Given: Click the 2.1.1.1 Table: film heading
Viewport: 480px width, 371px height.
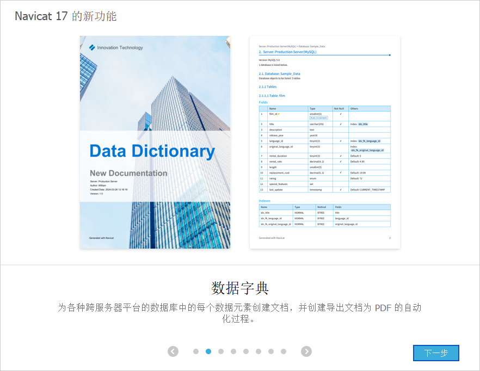Looking at the screenshot, I should [272, 96].
